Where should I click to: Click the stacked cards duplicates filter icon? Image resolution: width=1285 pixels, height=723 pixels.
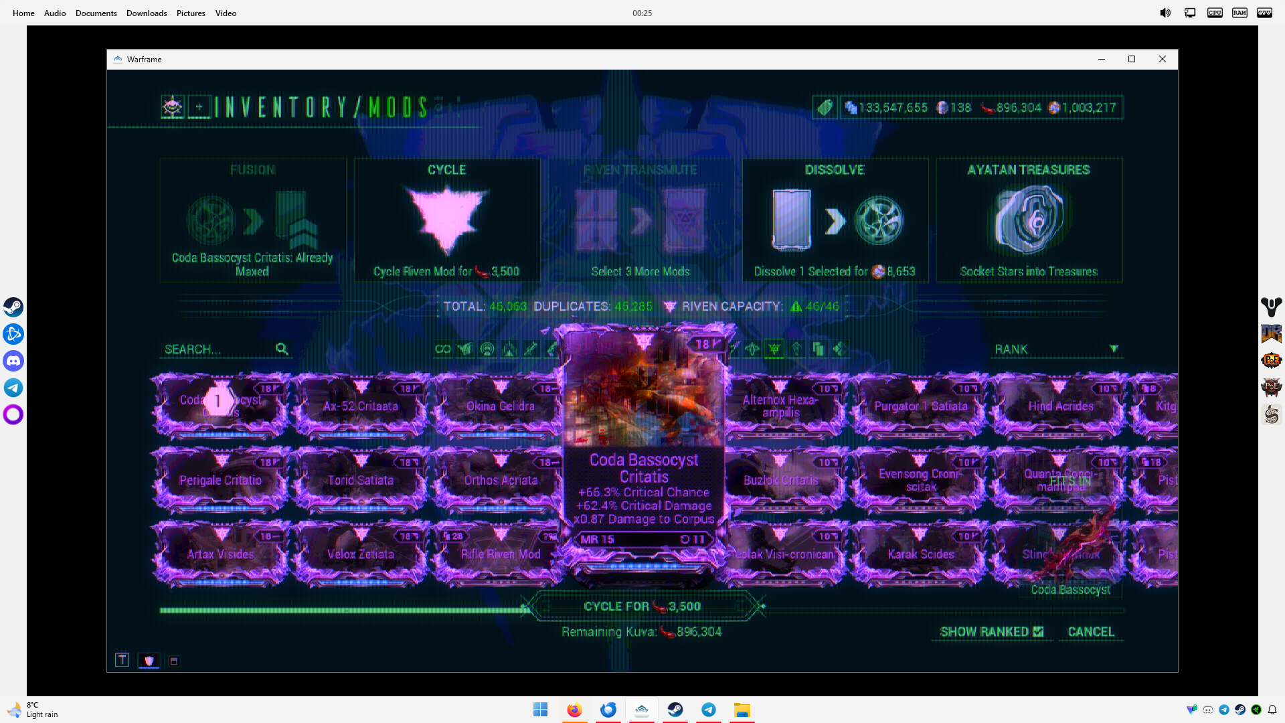(818, 349)
